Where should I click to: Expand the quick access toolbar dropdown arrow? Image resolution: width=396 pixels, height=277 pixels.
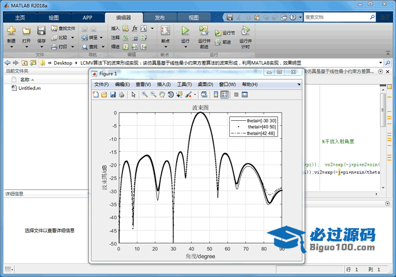[300, 17]
